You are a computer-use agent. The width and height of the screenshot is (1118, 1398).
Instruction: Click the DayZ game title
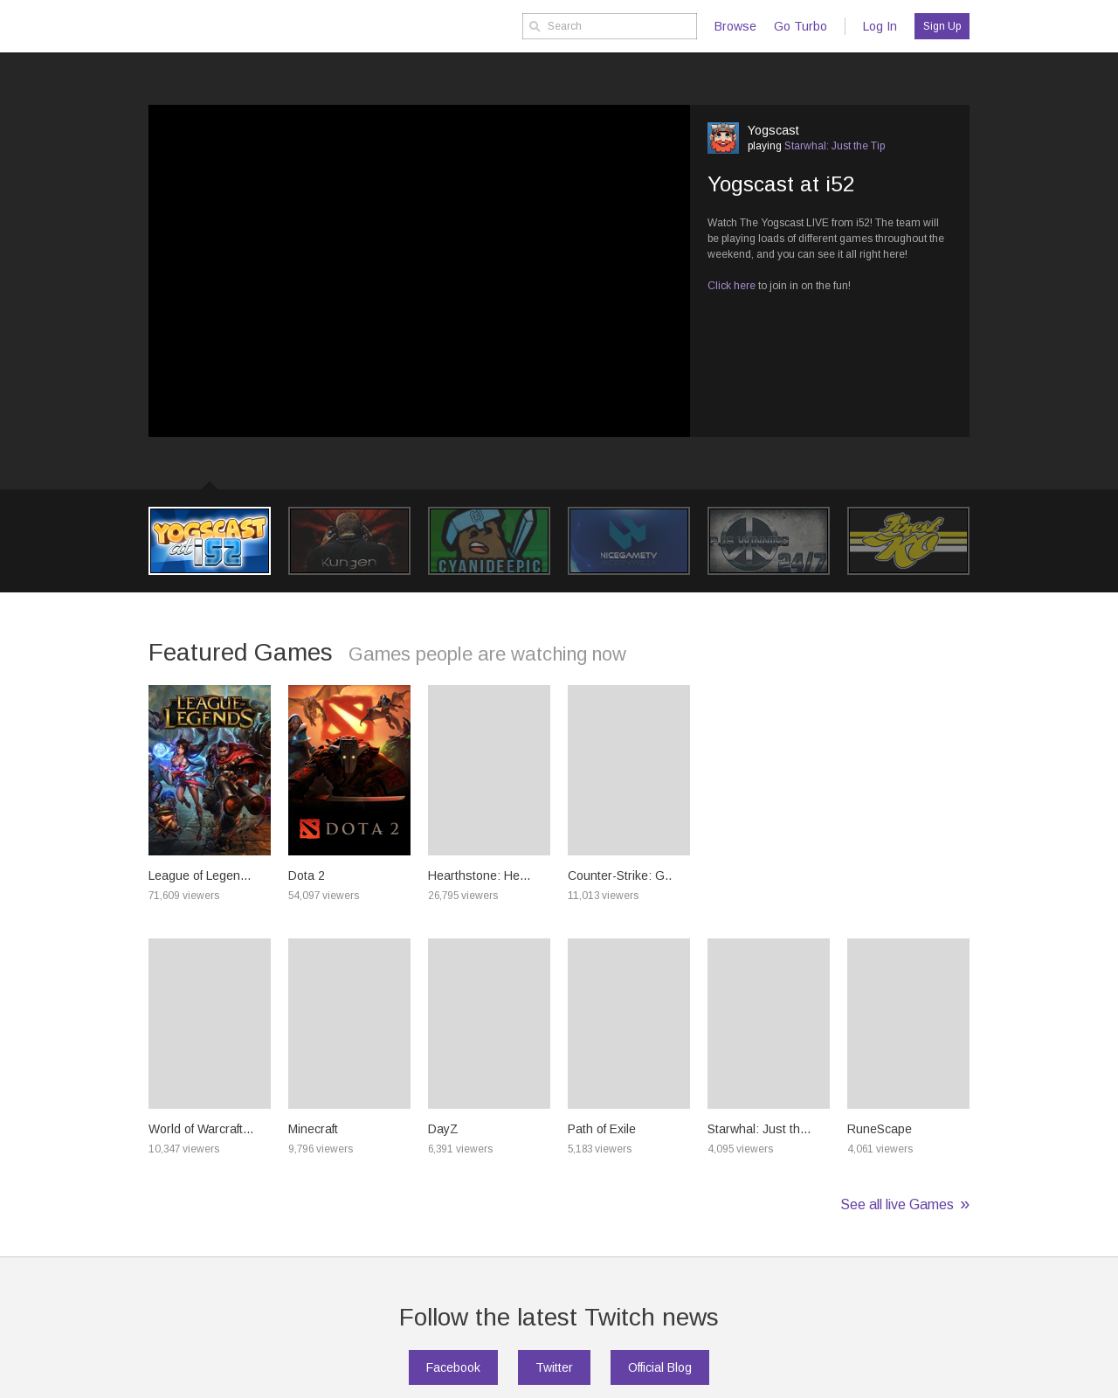coord(443,1129)
